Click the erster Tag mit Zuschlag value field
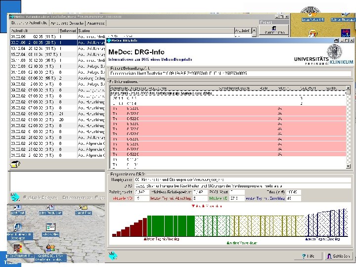 [293, 198]
